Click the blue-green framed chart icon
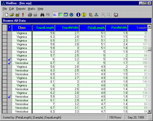This screenshot has width=153, height=121. click(x=66, y=15)
